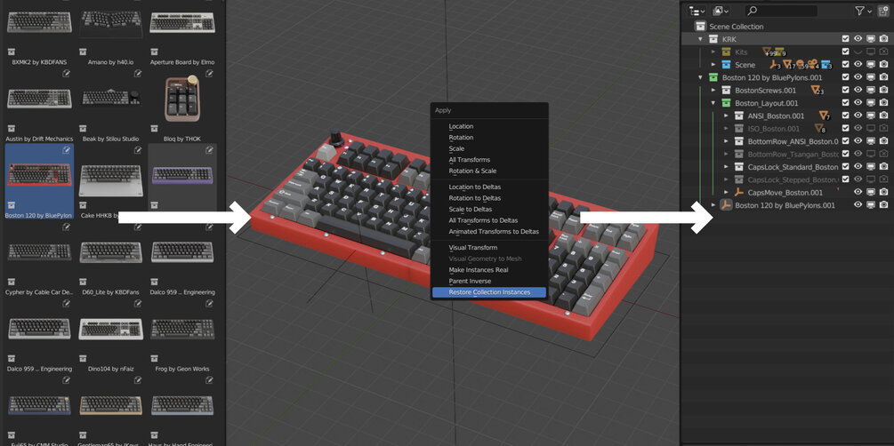Toggle the Kits collection checkbox
Image resolution: width=894 pixels, height=446 pixels.
click(846, 52)
